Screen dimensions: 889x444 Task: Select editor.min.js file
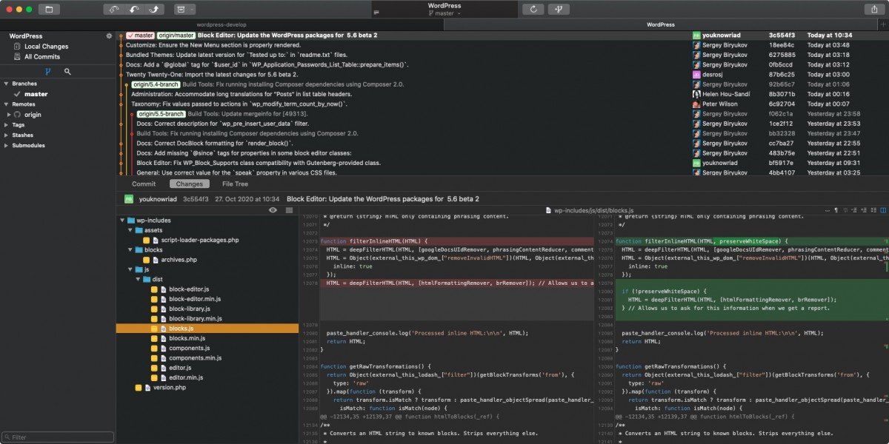[x=186, y=377]
